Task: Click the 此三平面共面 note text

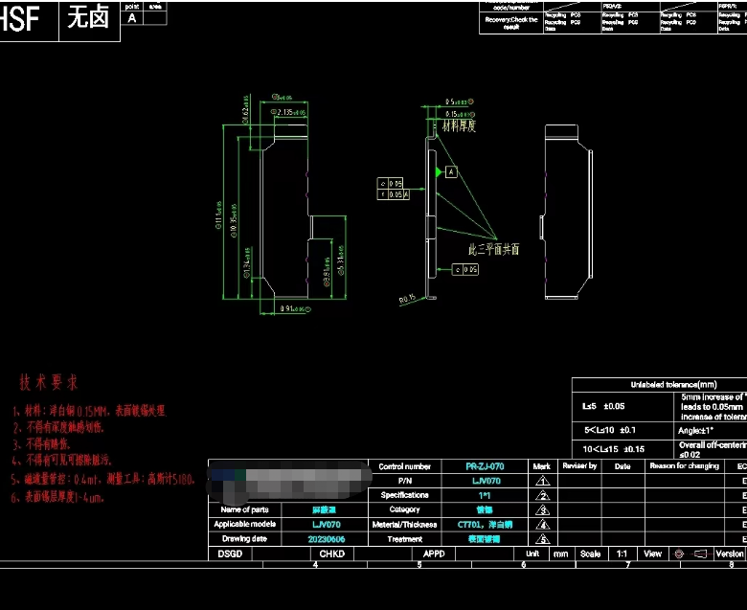Action: [493, 248]
